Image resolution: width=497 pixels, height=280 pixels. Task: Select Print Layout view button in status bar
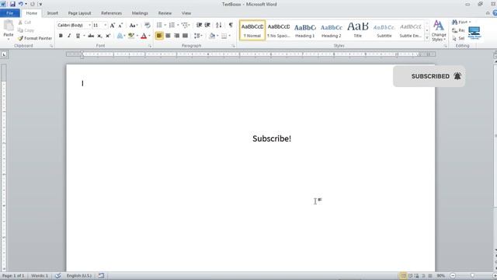403,275
